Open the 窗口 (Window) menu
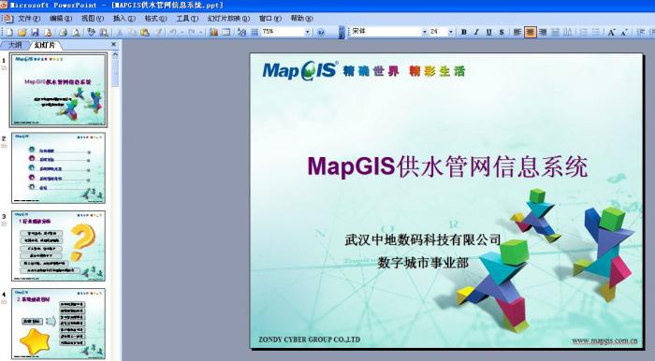This screenshot has height=361, width=655. point(270,19)
